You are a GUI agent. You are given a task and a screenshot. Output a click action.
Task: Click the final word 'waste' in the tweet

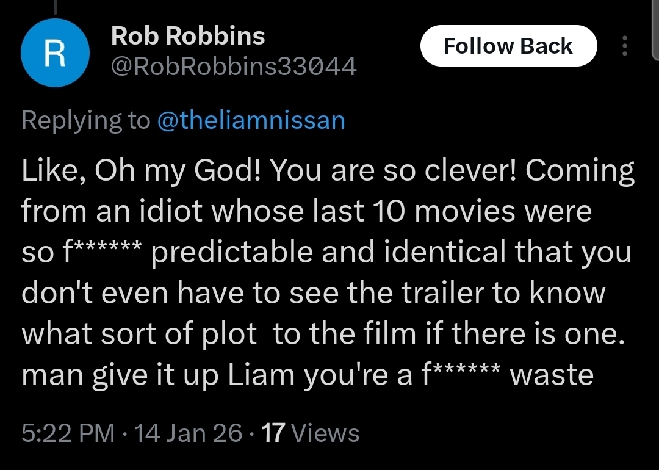tap(552, 375)
